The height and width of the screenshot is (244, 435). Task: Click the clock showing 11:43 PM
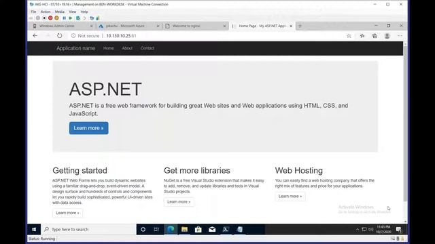click(x=383, y=229)
